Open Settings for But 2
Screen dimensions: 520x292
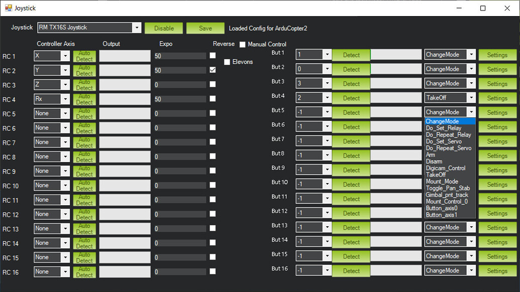(x=497, y=69)
